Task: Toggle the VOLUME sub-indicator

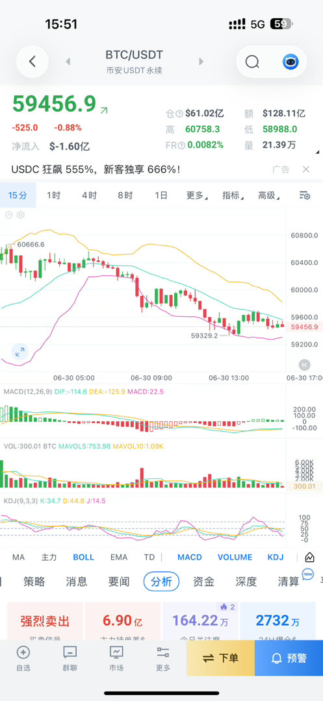Action: tap(235, 557)
